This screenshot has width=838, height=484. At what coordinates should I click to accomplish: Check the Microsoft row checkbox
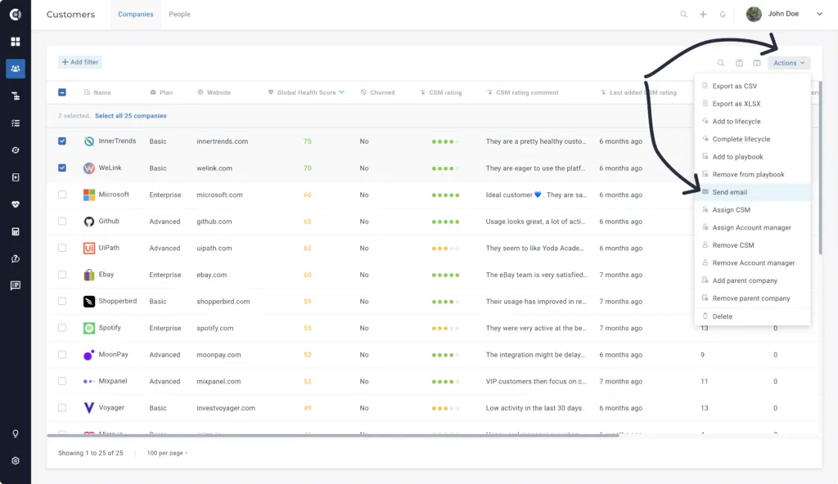pos(62,195)
